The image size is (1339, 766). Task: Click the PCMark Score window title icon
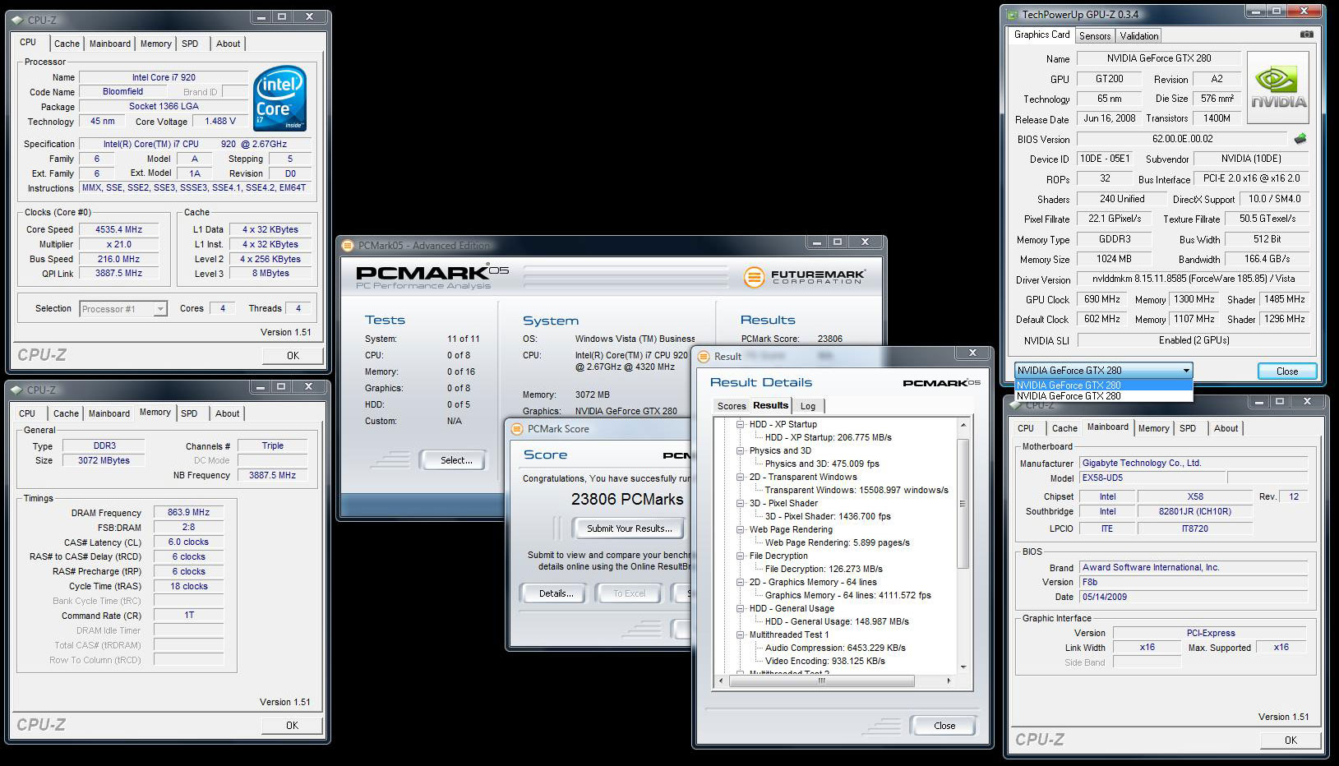517,428
